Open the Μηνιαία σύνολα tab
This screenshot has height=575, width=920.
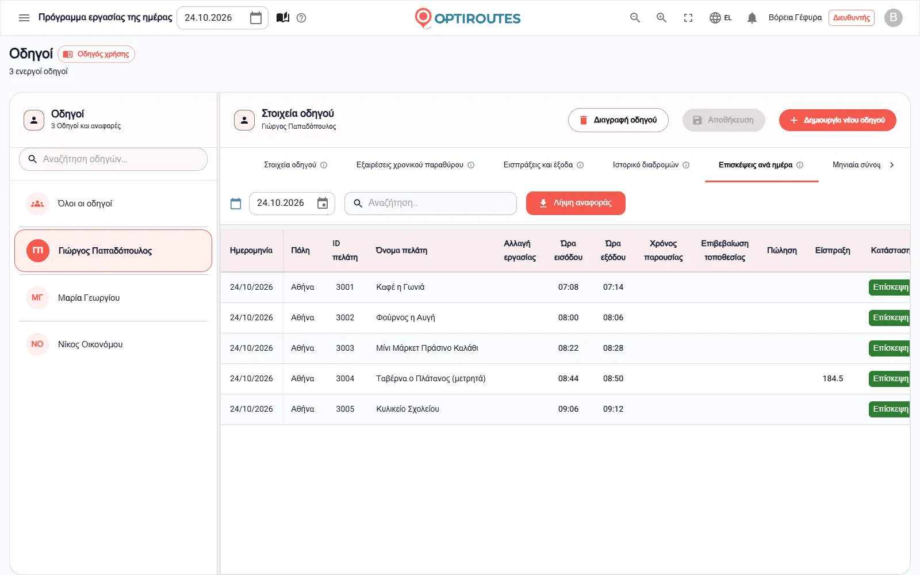[857, 165]
